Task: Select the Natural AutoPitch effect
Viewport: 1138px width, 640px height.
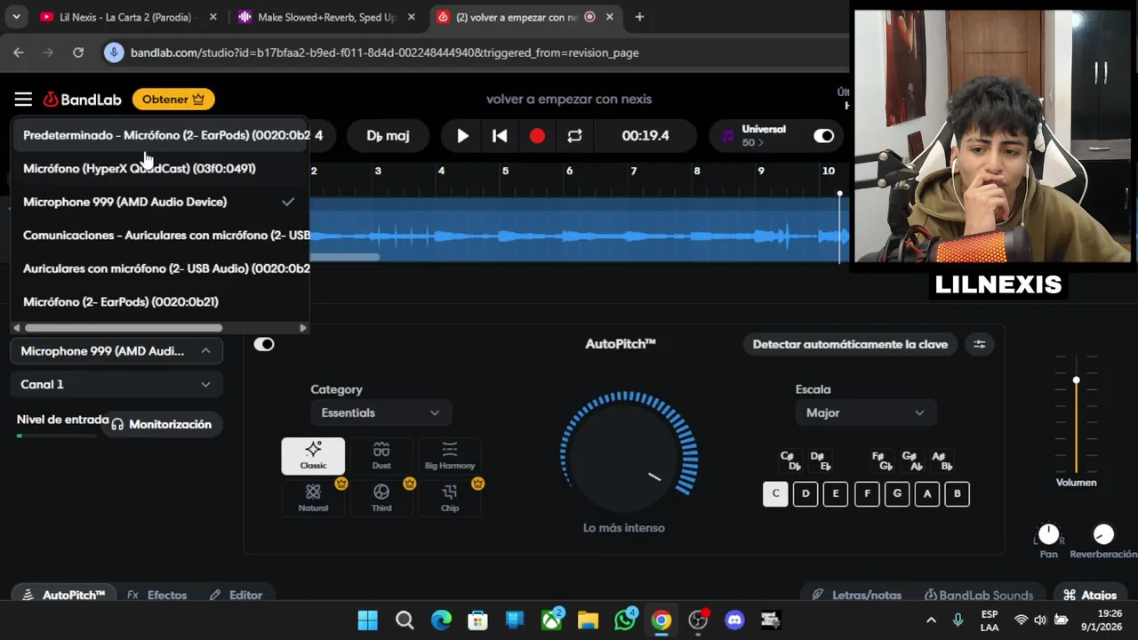Action: [x=313, y=498]
